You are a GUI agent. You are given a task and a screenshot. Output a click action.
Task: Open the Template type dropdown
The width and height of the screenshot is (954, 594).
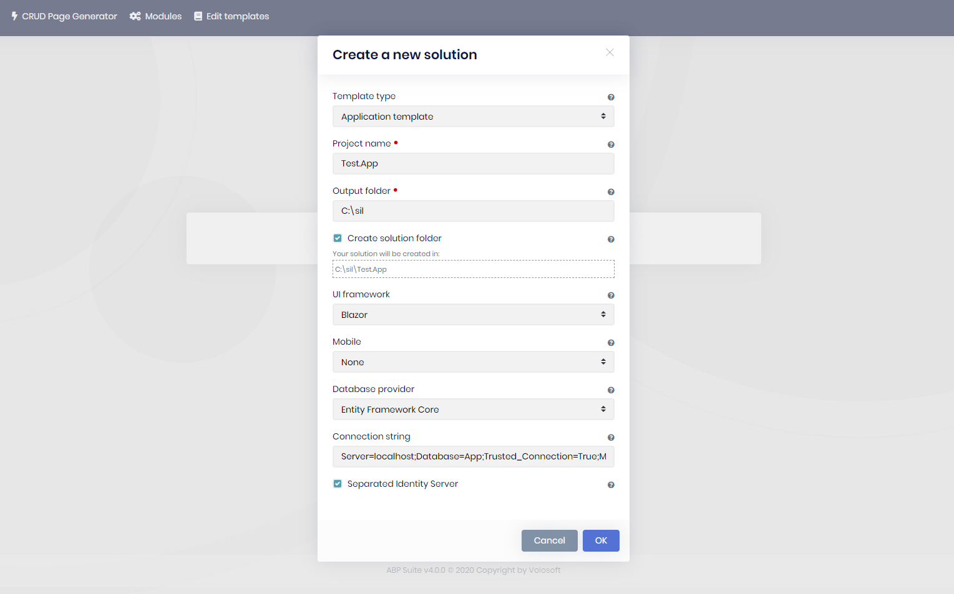tap(473, 117)
